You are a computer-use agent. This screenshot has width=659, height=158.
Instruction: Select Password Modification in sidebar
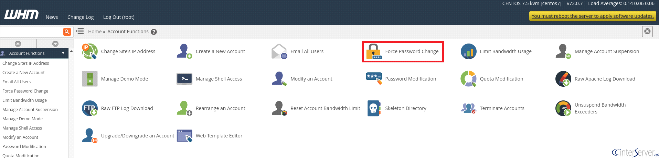click(24, 146)
